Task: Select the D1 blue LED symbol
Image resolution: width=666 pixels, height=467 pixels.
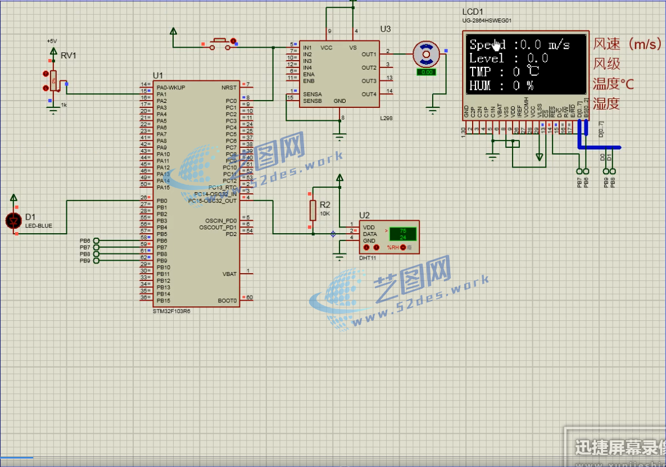Action: pos(13,221)
